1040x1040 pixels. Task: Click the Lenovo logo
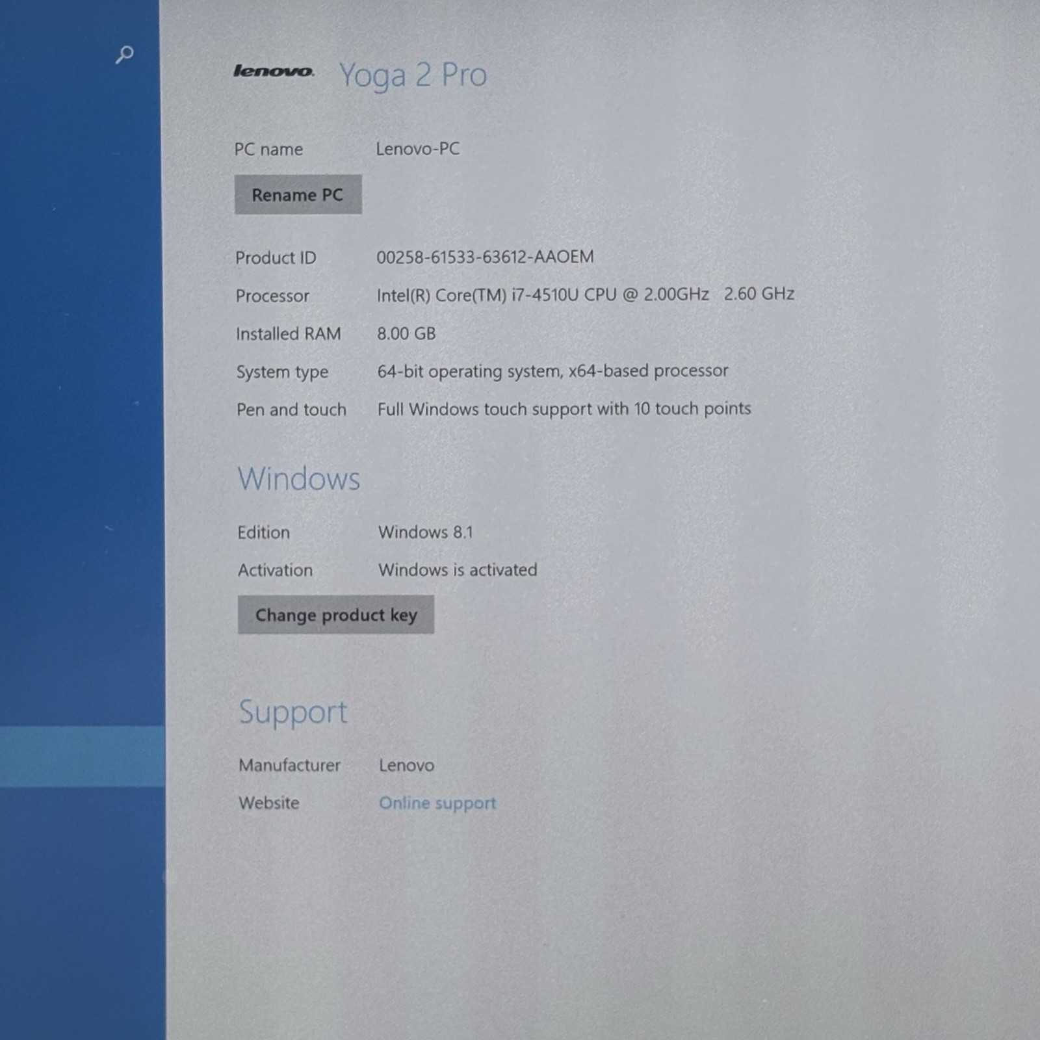[274, 71]
